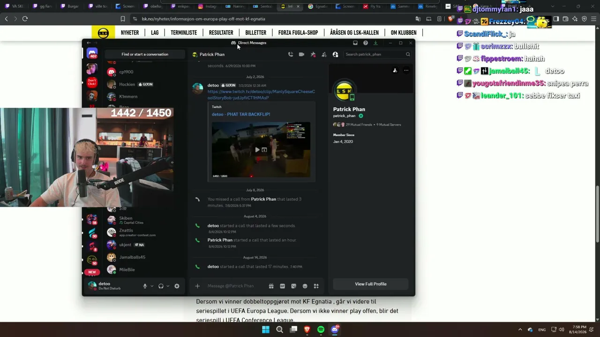Viewport: 600px width, 337px height.
Task: Open the sticker picker
Action: click(x=293, y=286)
